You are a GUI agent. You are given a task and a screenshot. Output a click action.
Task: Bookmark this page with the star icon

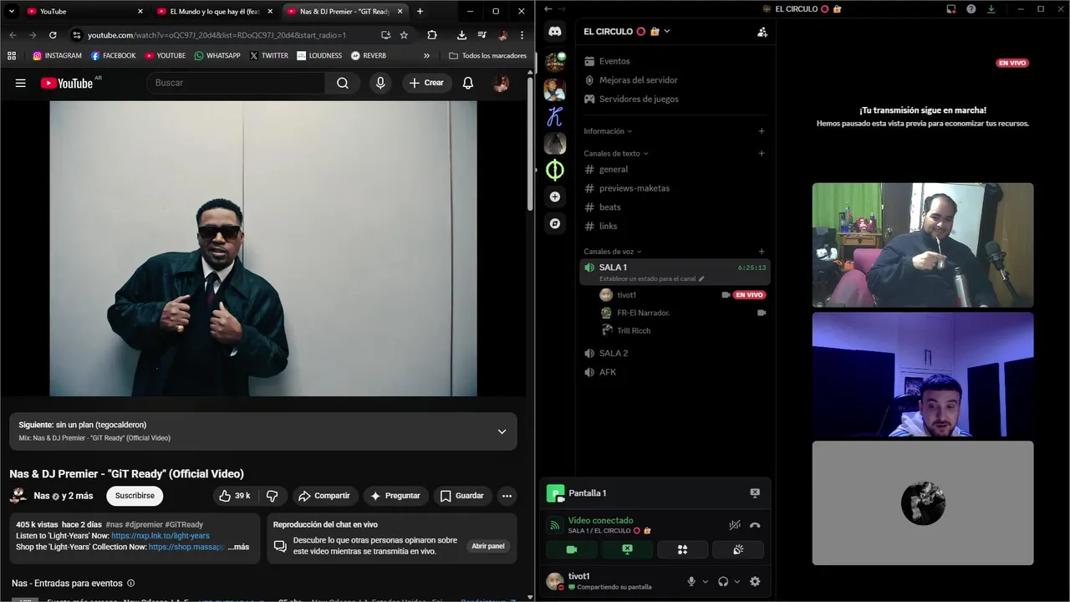pyautogui.click(x=404, y=35)
